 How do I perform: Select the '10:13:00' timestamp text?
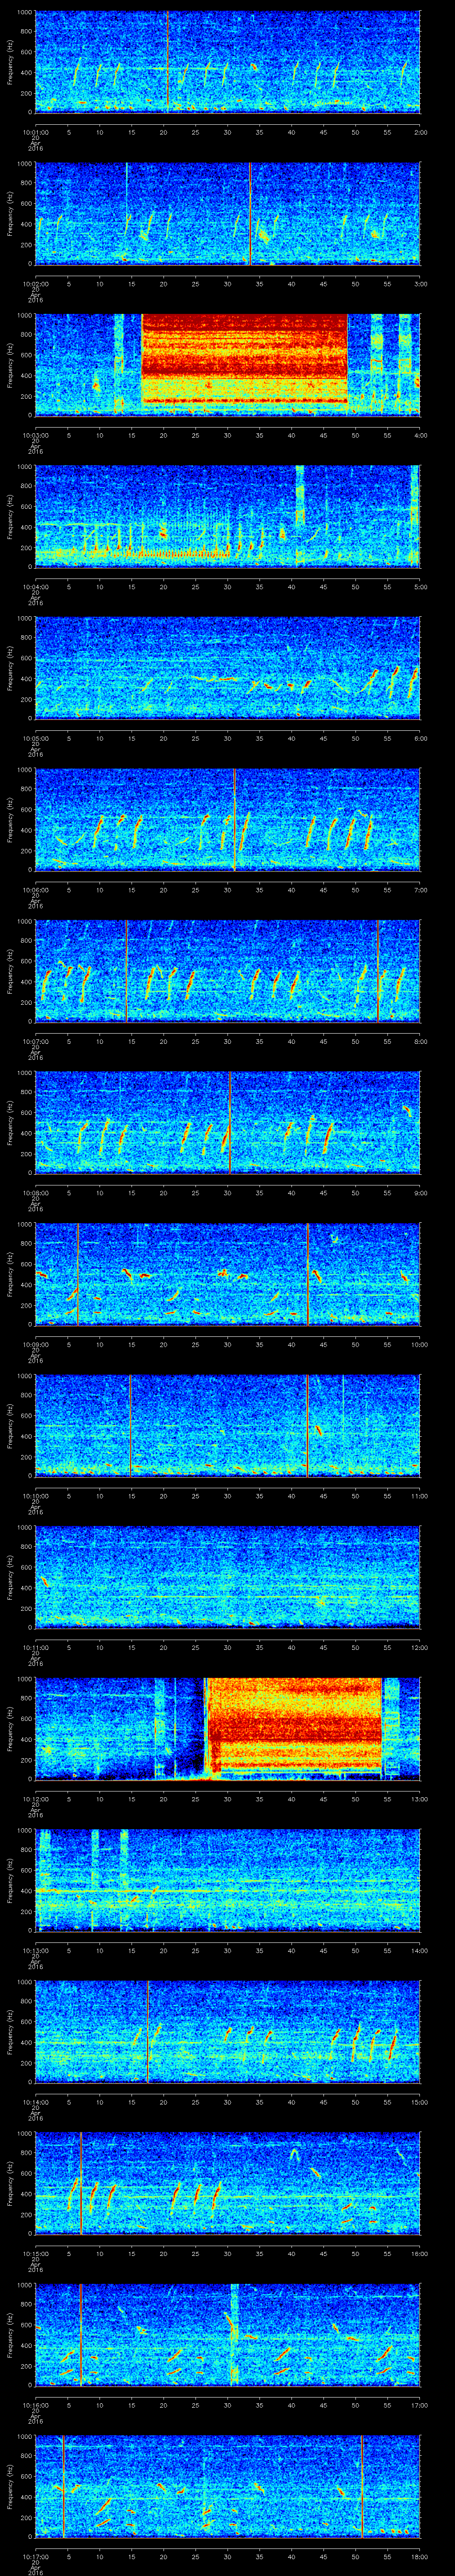[x=35, y=1950]
